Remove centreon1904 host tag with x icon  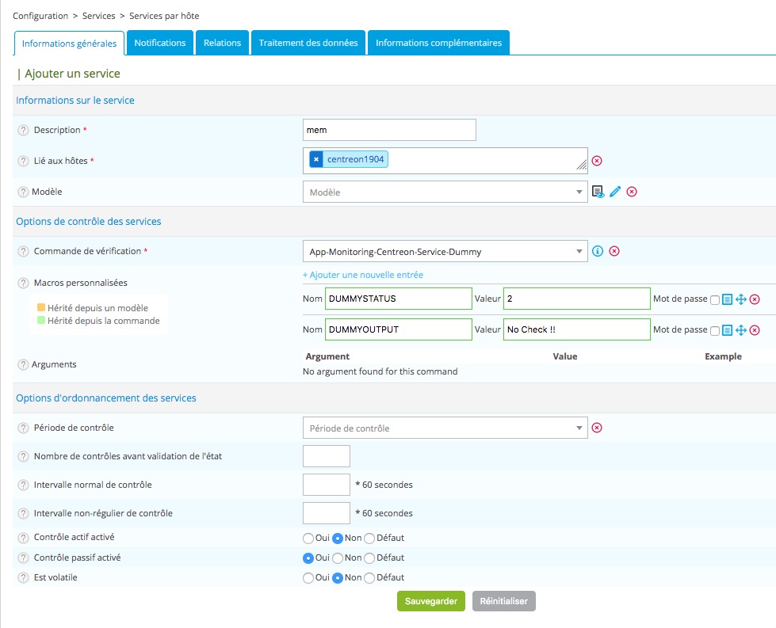pos(316,159)
